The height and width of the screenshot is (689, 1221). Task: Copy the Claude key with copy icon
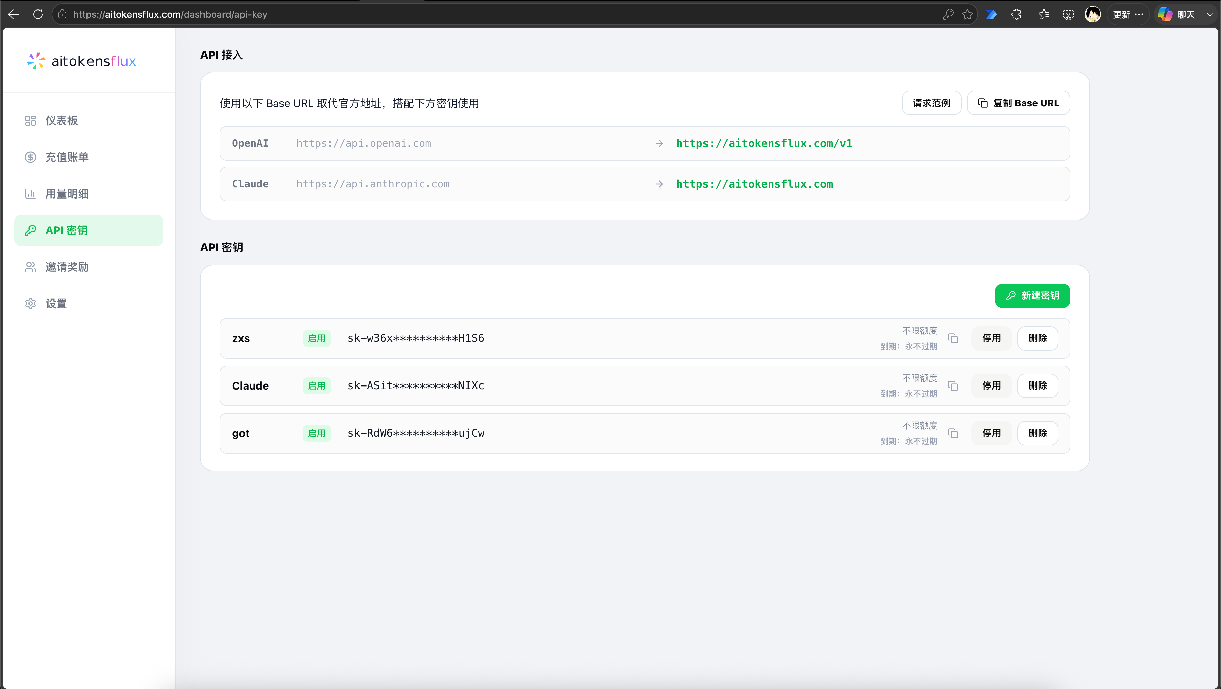pyautogui.click(x=953, y=386)
